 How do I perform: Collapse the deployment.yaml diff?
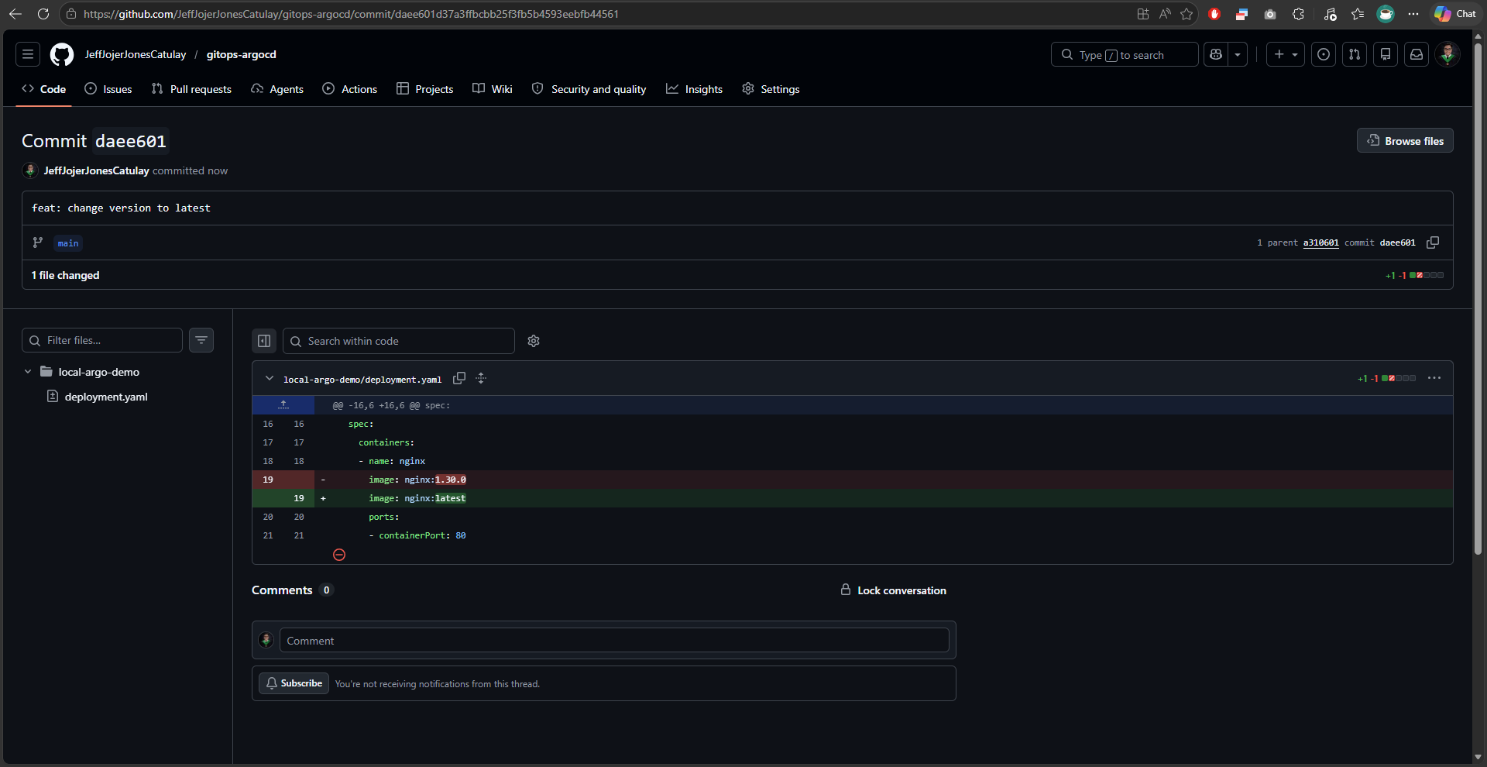pyautogui.click(x=270, y=378)
